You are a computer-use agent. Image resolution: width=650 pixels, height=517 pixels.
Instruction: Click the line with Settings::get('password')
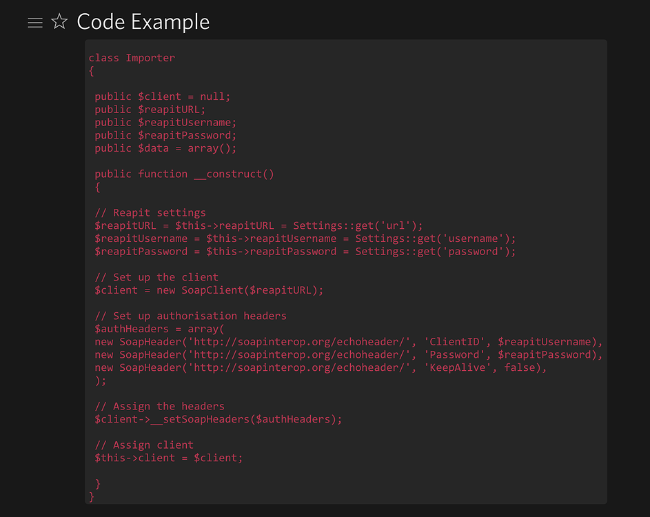click(x=305, y=251)
